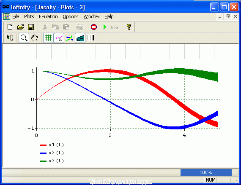Select the magnifier zoom tool
The height and width of the screenshot is (185, 241).
tap(24, 38)
